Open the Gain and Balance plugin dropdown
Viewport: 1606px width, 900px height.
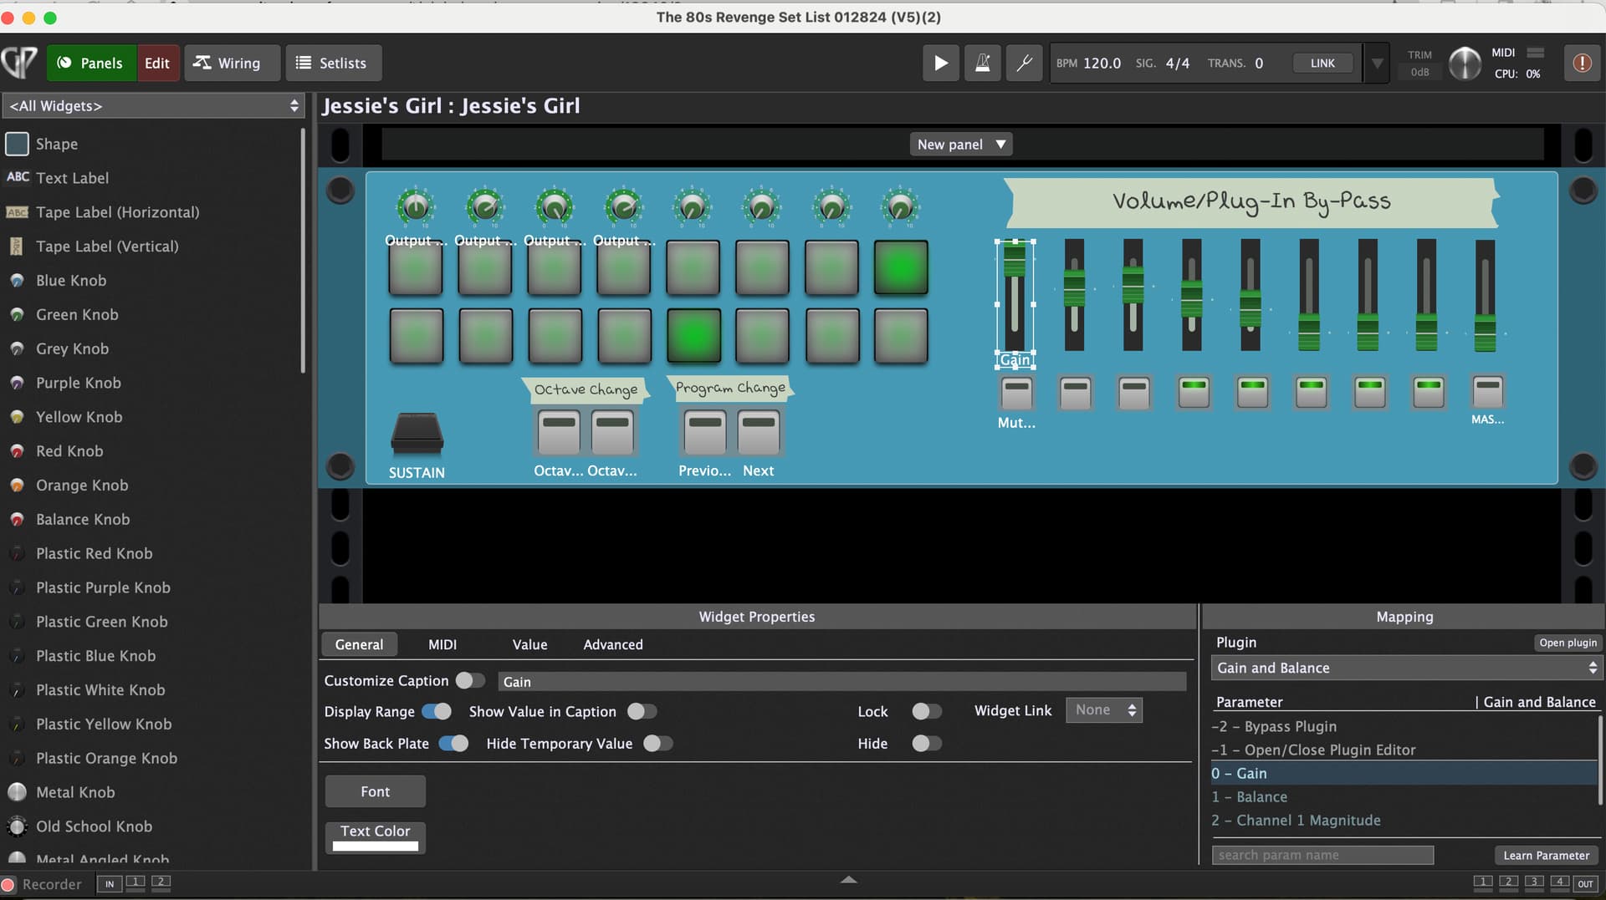pyautogui.click(x=1406, y=668)
